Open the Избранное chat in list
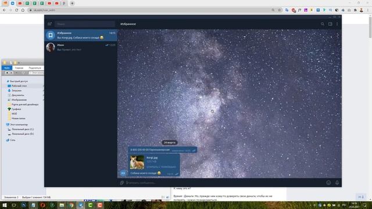The image size is (372, 209). click(81, 35)
